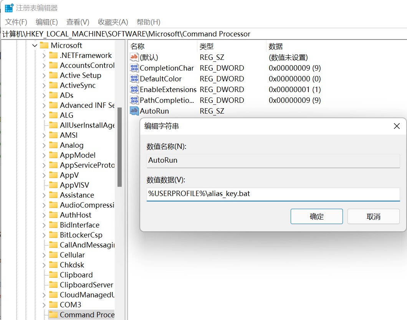The image size is (407, 320).
Task: Expand the BidInterface key
Action: tap(44, 225)
